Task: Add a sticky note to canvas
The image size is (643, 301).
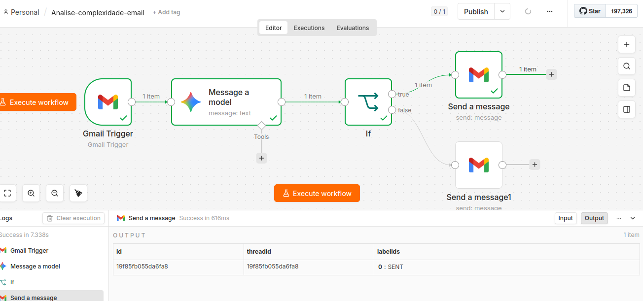Action: [x=627, y=88]
